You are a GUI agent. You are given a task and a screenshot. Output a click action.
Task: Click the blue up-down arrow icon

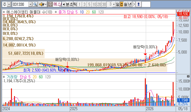[138, 4]
